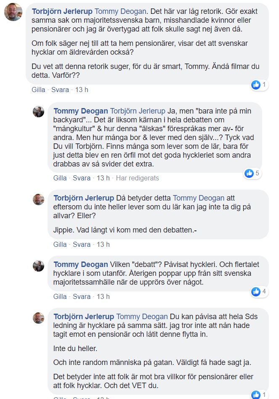Click the Tommy Deogan mention in top comment
The image size is (279, 399).
click(120, 11)
